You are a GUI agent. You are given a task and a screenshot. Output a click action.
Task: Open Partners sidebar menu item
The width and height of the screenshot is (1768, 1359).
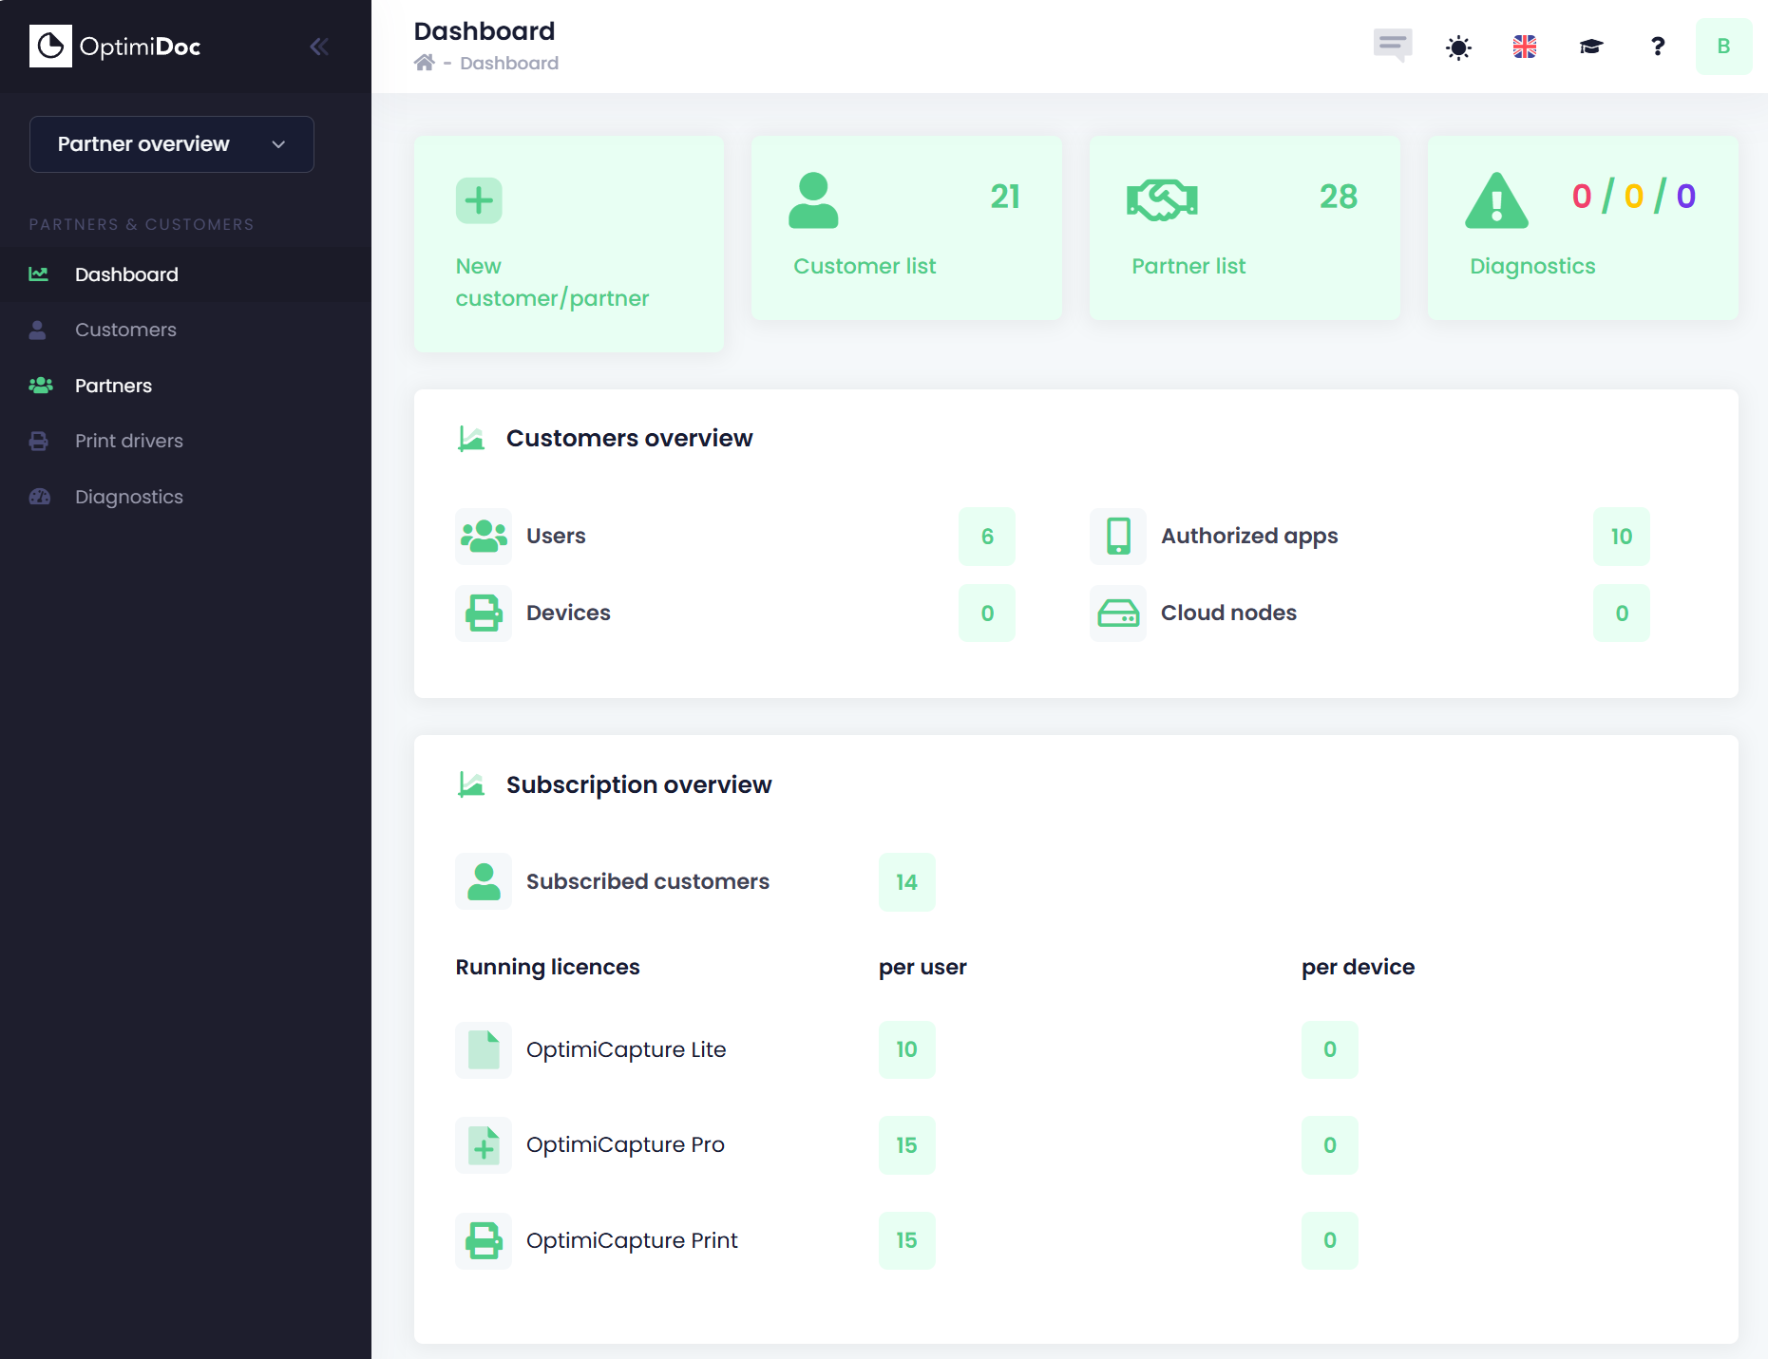click(x=113, y=386)
